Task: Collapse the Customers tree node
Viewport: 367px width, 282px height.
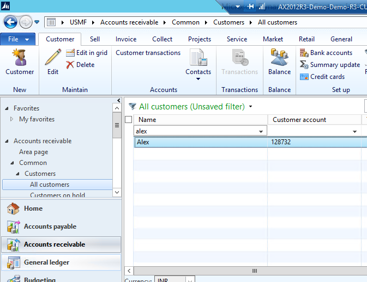Action: (17, 174)
